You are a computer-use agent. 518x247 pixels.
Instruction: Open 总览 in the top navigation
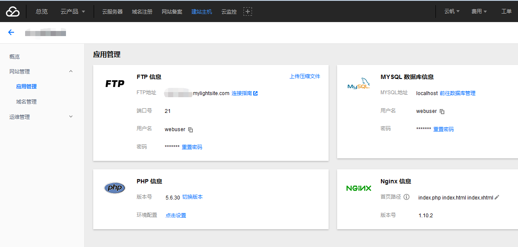tap(42, 11)
